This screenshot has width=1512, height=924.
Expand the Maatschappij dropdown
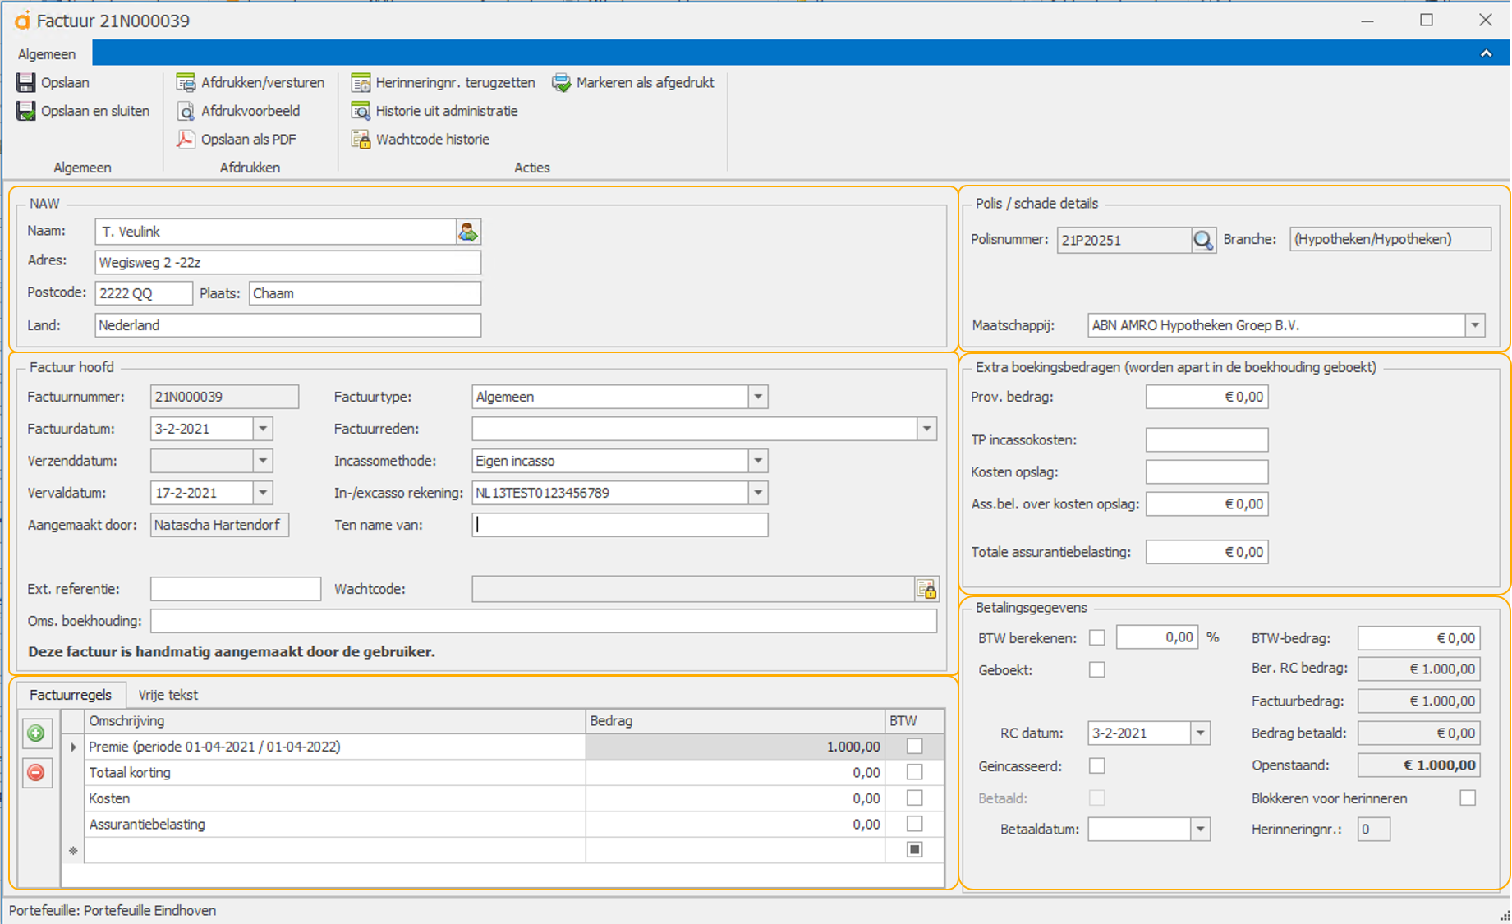pos(1475,325)
